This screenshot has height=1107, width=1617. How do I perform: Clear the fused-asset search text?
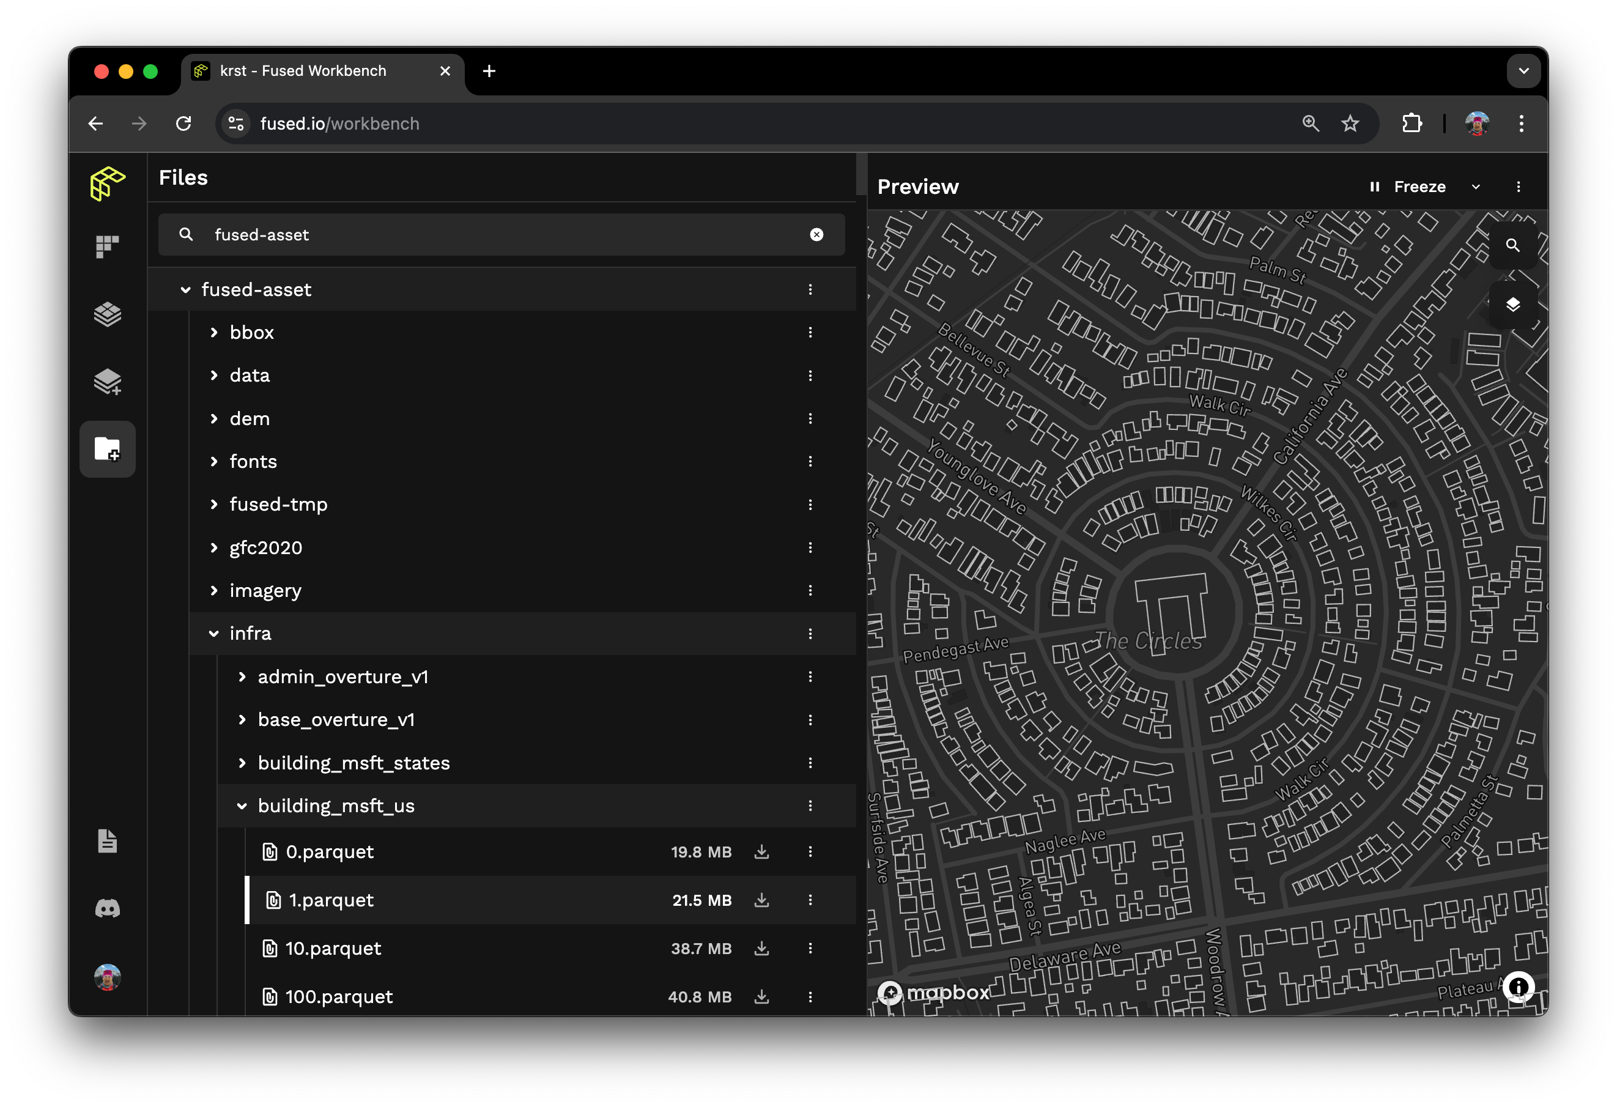816,234
